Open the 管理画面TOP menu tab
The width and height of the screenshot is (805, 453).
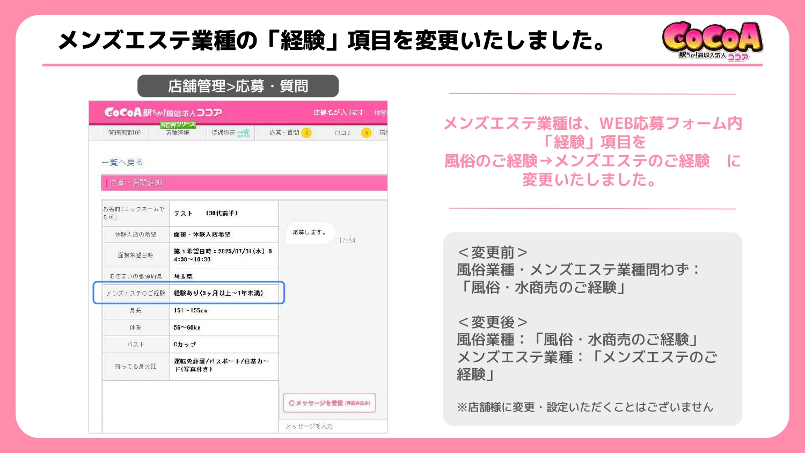click(124, 133)
